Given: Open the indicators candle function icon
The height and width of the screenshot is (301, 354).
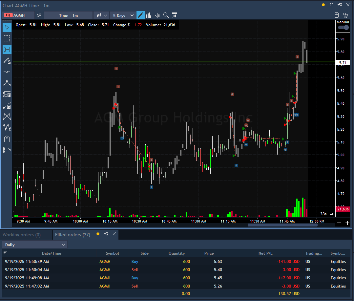Looking at the screenshot, I should pyautogui.click(x=157, y=15).
